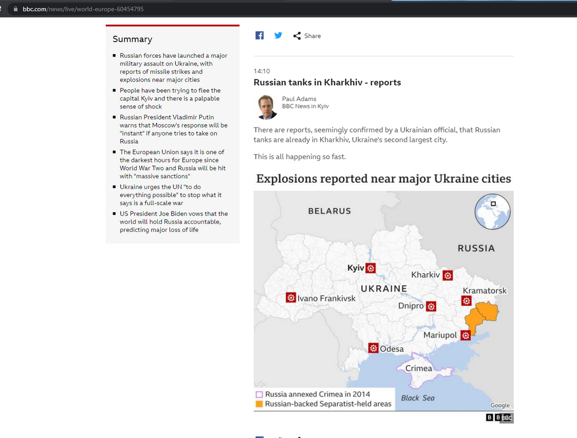Click the Separatist-held areas orange swatch
The height and width of the screenshot is (438, 577).
pyautogui.click(x=259, y=404)
